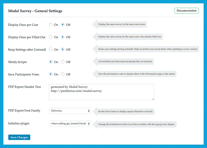Screen dimensions: 207x148
Task: Expand the Initialize plugin dropdown
Action: 70,124
